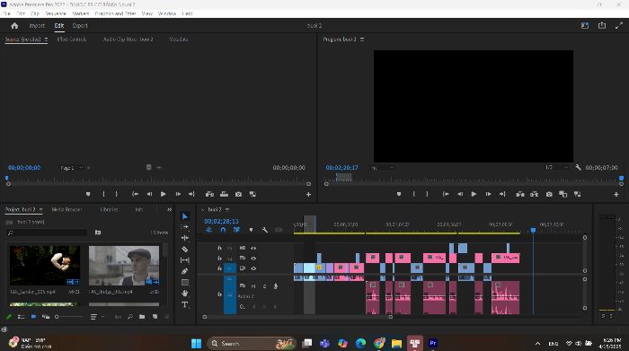Click Export Frame camera in Source Monitor

(239, 194)
